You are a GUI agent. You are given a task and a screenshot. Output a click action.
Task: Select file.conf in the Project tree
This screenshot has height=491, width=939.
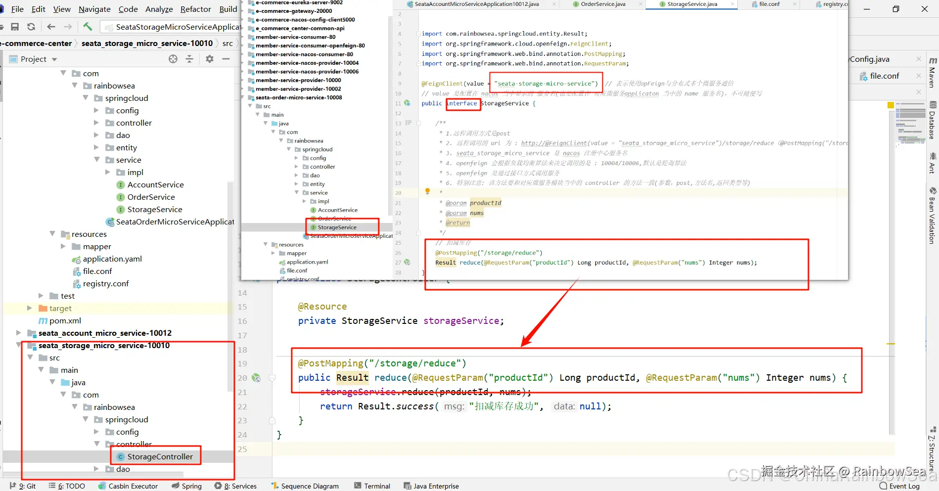[x=97, y=271]
